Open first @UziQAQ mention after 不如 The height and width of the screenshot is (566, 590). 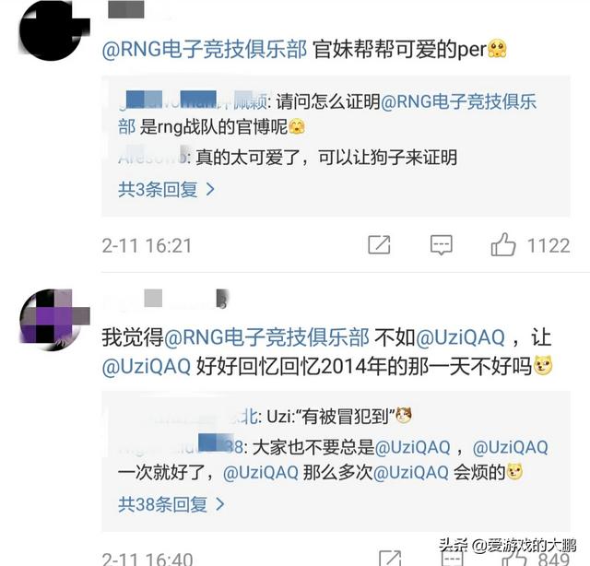tap(460, 337)
